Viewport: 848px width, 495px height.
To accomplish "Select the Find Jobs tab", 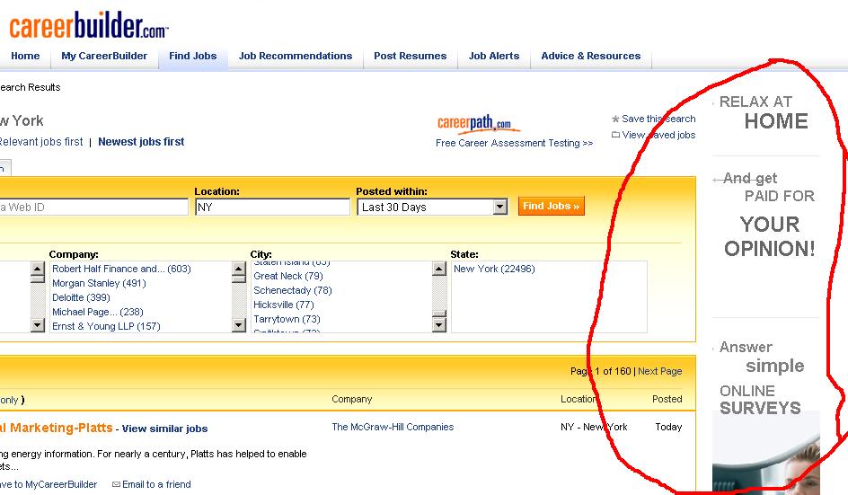I will 192,56.
